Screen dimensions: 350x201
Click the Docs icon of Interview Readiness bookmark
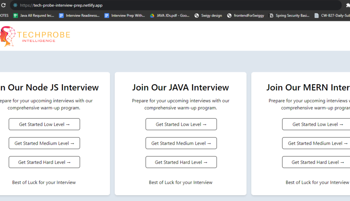(x=61, y=15)
